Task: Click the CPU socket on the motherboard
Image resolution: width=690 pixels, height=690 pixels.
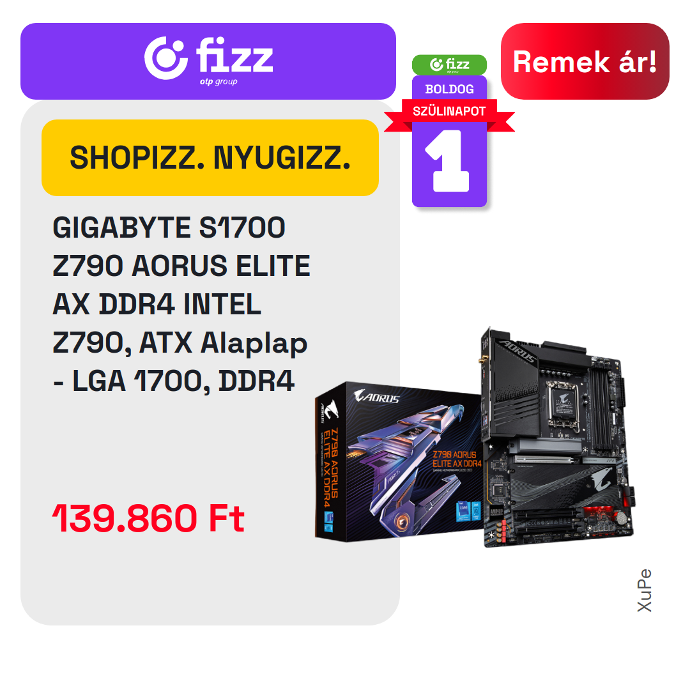Action: click(563, 403)
